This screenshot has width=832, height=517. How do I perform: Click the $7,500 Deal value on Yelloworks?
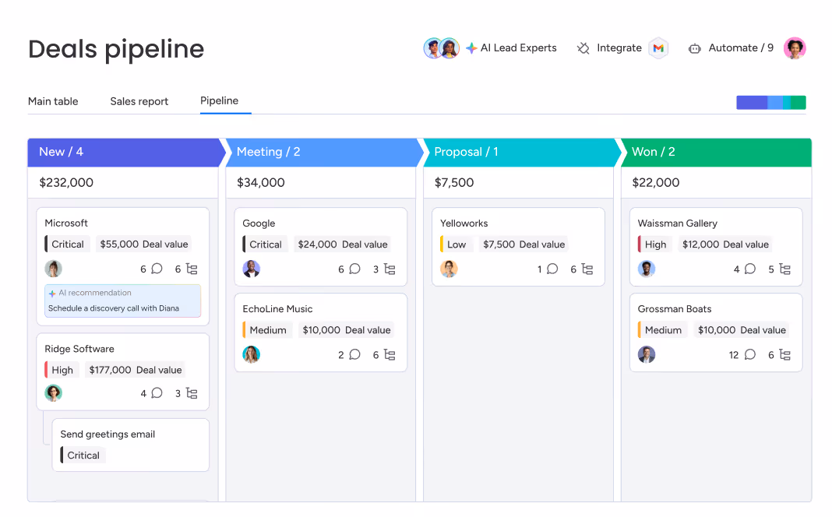(x=524, y=244)
